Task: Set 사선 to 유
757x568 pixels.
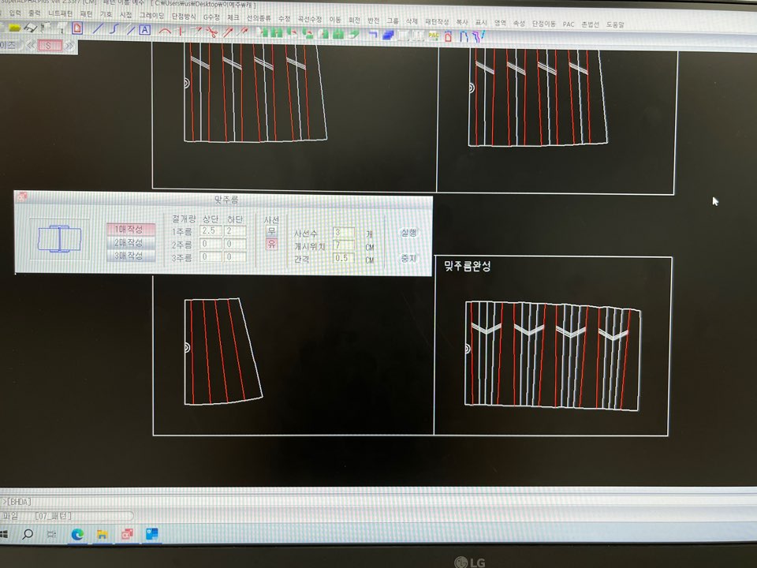Action: point(271,245)
